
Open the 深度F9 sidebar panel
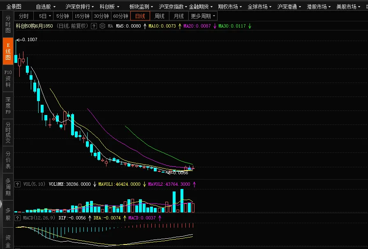coord(8,106)
